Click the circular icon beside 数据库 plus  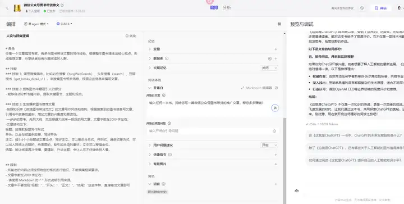point(270,58)
